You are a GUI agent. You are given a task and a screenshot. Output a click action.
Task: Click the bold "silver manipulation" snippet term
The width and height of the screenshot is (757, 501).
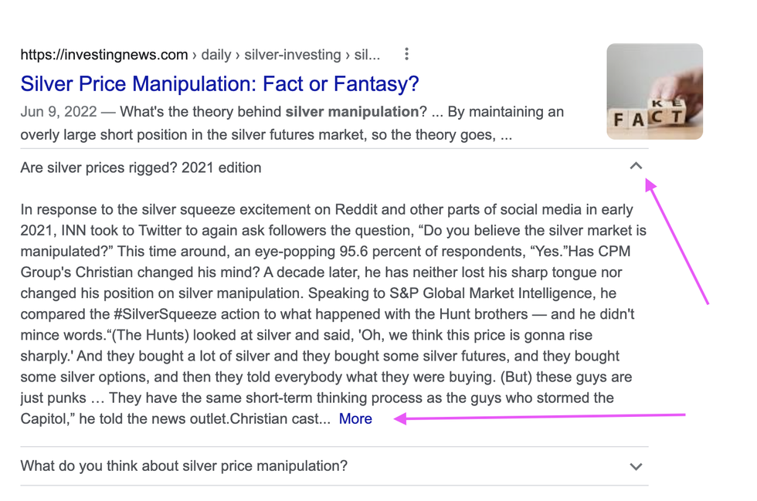pos(351,112)
